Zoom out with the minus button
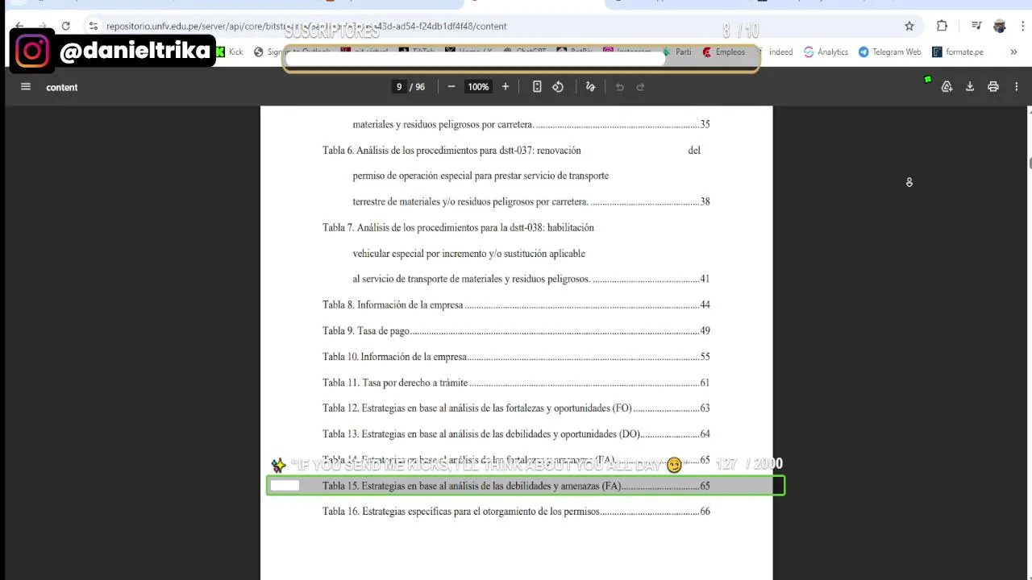The height and width of the screenshot is (580, 1032). (451, 87)
